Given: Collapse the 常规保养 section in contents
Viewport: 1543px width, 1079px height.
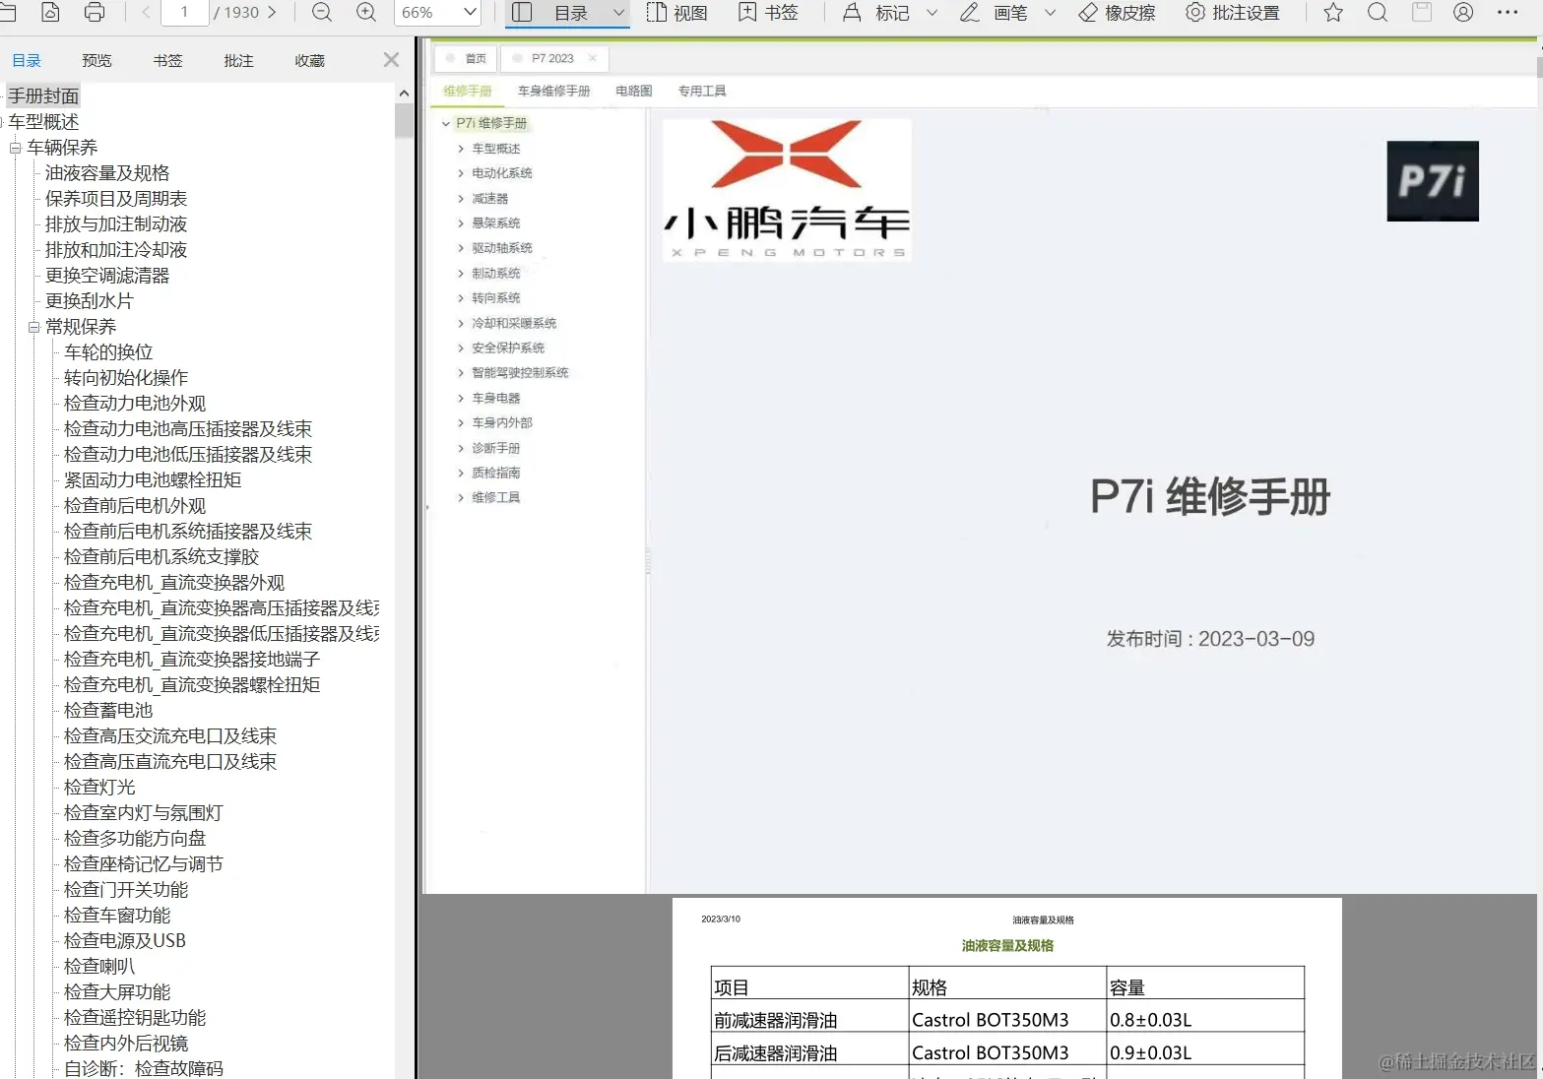Looking at the screenshot, I should pyautogui.click(x=32, y=326).
